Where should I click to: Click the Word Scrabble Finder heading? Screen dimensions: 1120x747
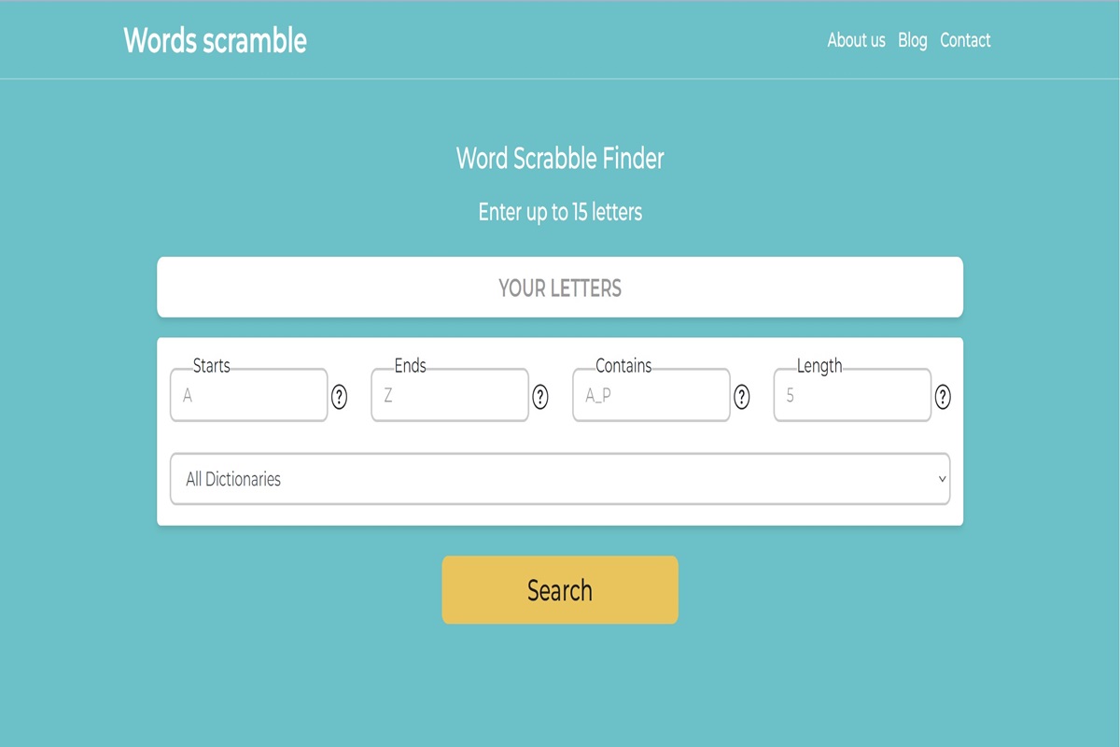[560, 158]
